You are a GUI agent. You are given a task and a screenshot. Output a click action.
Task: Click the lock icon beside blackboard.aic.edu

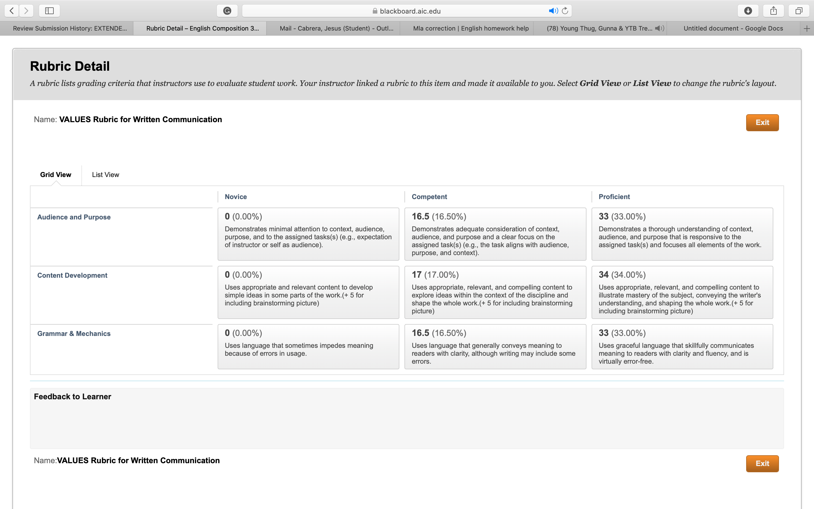tap(375, 11)
